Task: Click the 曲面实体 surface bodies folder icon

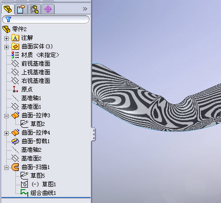Action: point(15,46)
